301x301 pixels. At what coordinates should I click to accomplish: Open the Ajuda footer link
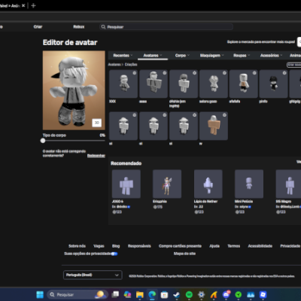(214, 246)
